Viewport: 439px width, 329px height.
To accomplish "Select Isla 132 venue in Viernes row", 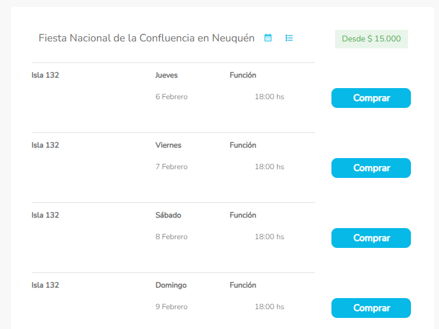I will tap(46, 145).
